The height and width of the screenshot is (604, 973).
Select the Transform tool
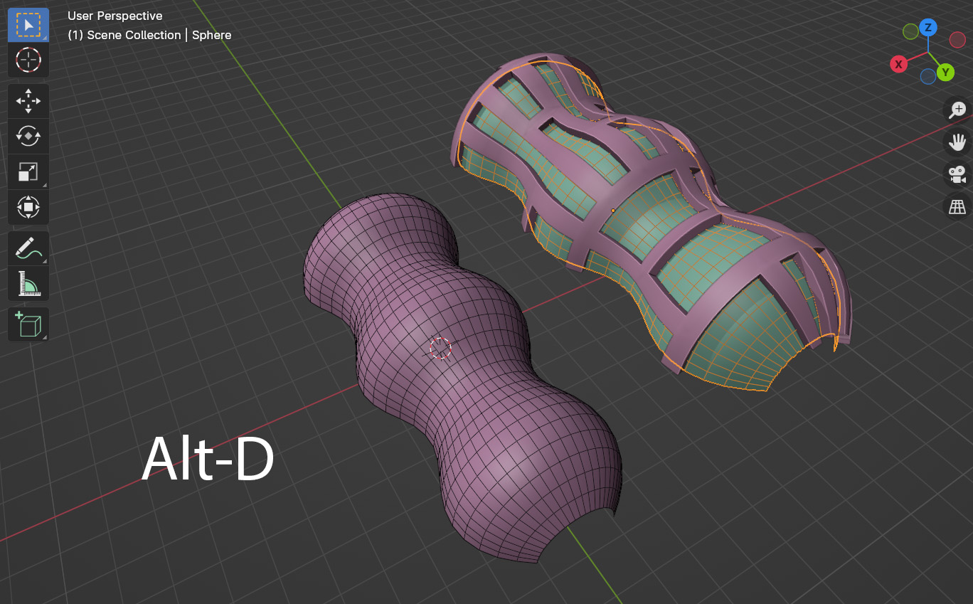28,207
